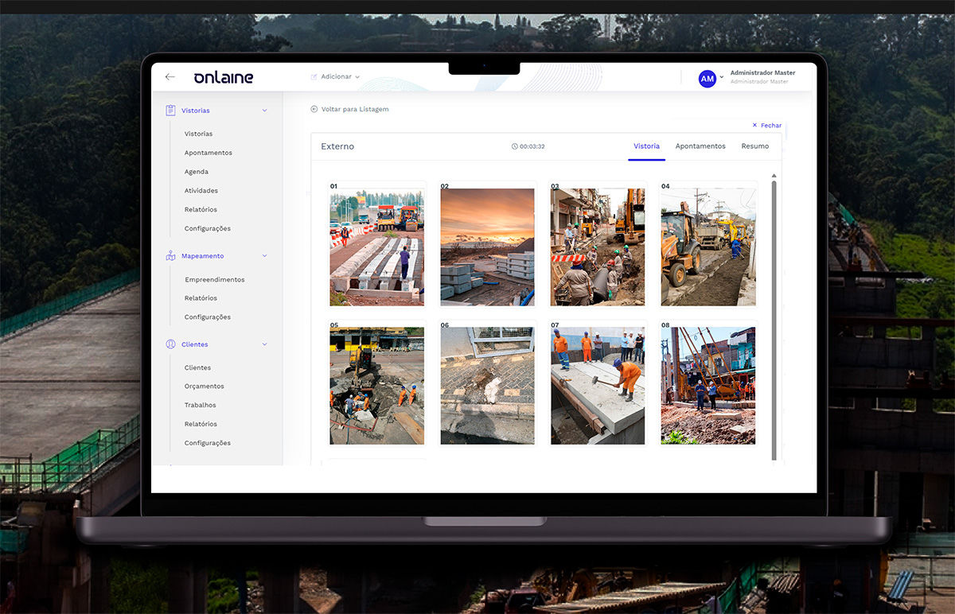
Task: Click the Clientes person icon in sidebar
Action: coord(170,344)
